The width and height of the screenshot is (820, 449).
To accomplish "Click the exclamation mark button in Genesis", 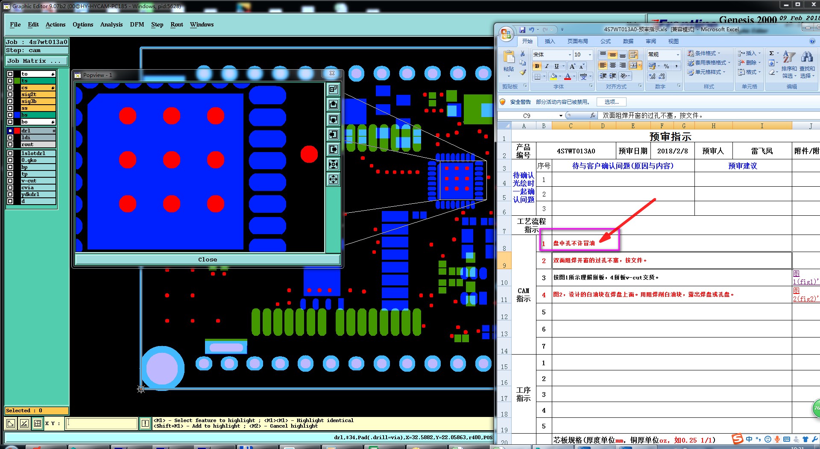I will point(145,423).
